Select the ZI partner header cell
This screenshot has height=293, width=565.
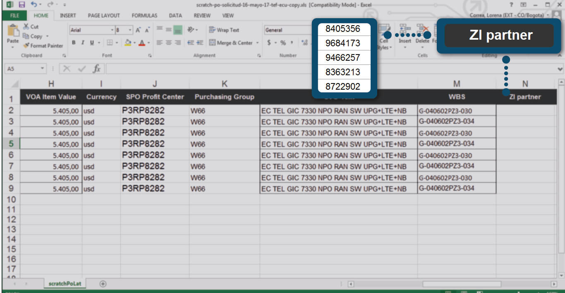(524, 97)
